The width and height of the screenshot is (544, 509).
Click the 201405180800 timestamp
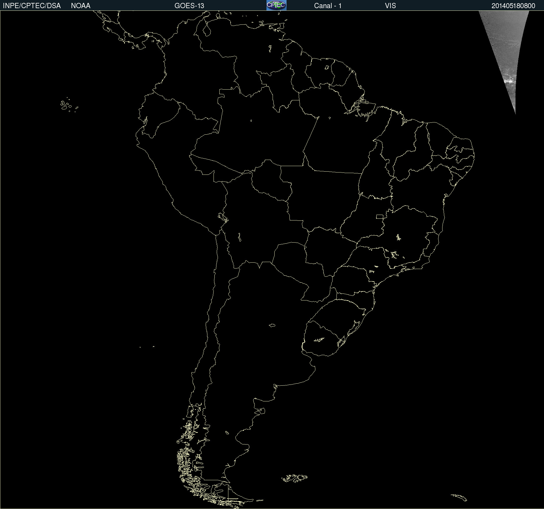coord(513,6)
